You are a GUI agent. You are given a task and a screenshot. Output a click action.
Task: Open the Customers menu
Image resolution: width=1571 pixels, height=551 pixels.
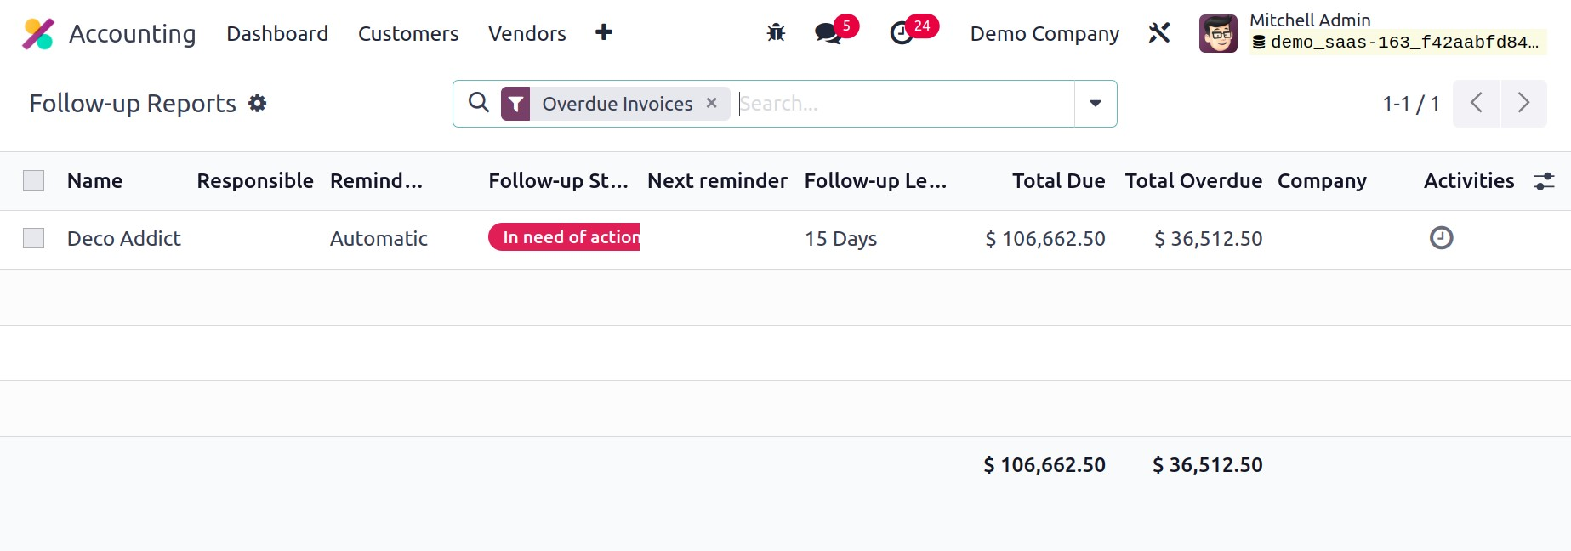point(407,33)
